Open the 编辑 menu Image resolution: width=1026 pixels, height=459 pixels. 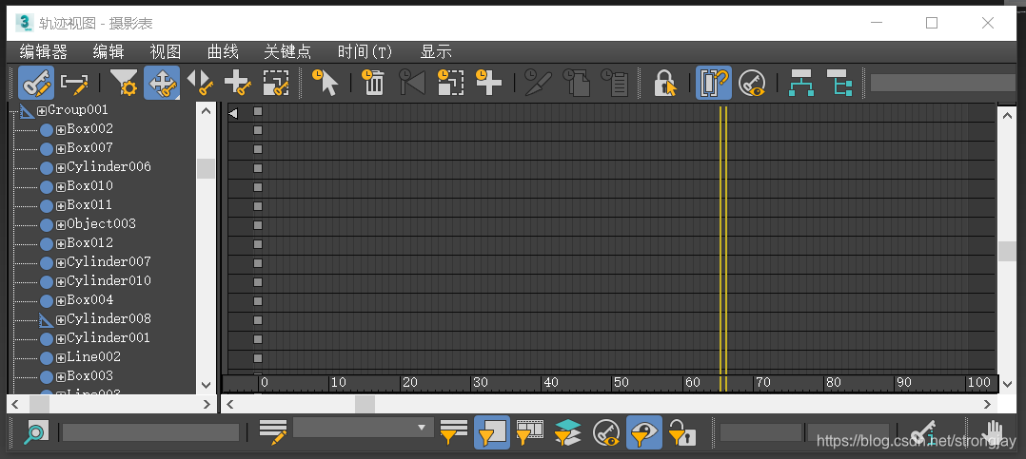109,51
